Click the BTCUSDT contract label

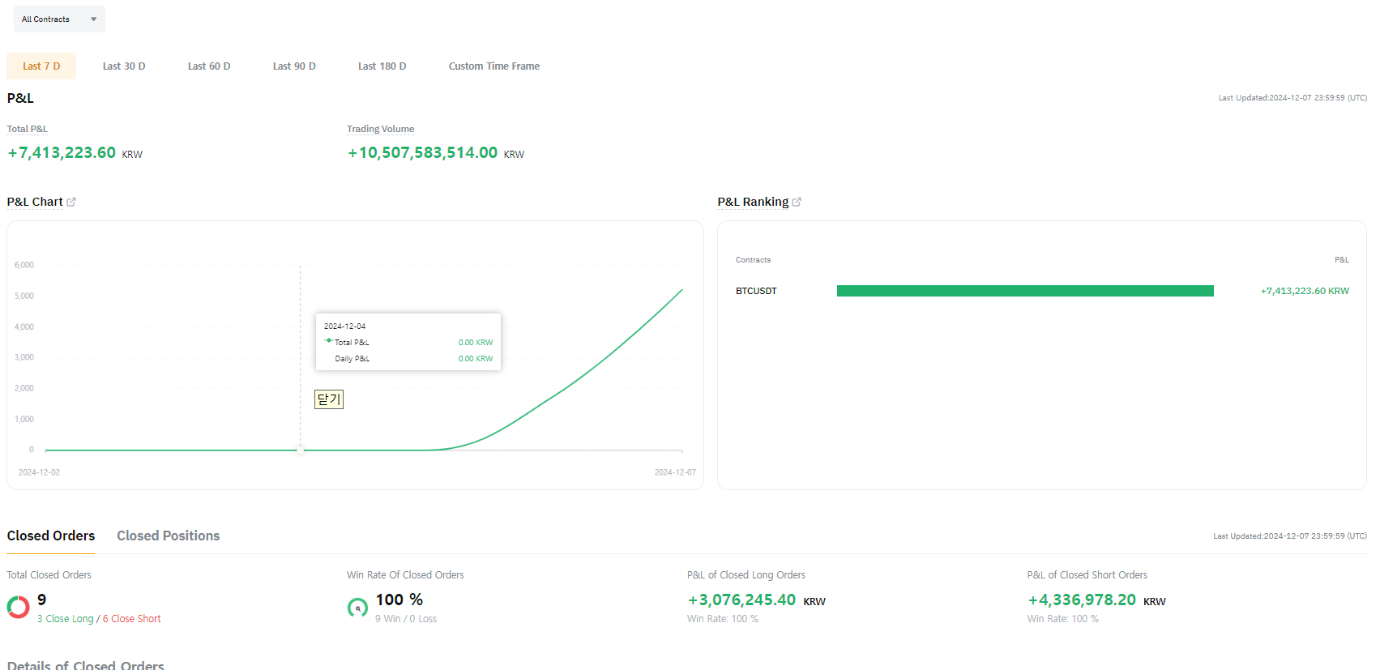click(x=756, y=291)
